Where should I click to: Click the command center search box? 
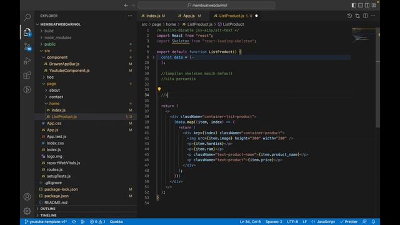click(x=207, y=5)
